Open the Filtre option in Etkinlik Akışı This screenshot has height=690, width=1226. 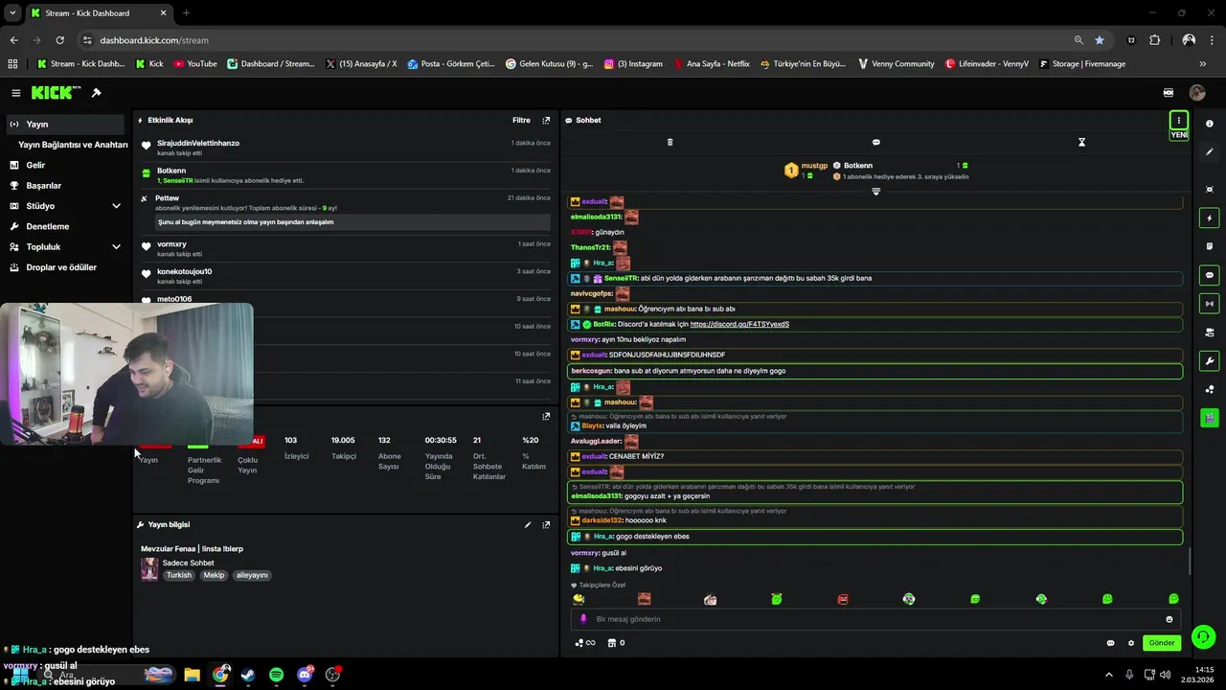click(x=521, y=121)
